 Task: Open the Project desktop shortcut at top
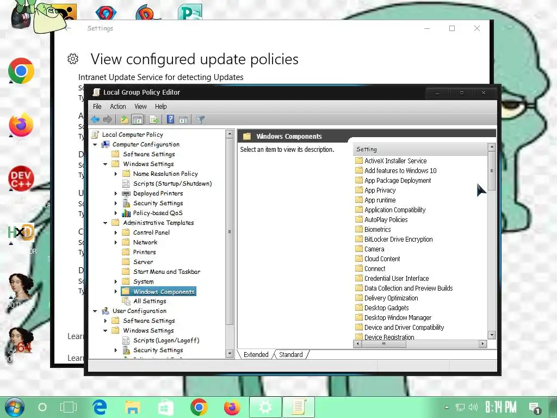190,12
